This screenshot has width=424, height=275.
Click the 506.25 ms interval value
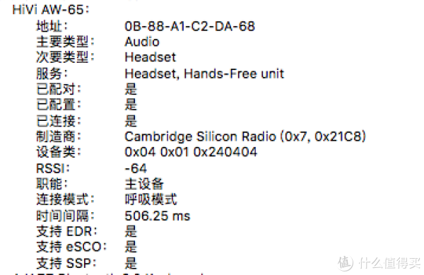click(158, 216)
